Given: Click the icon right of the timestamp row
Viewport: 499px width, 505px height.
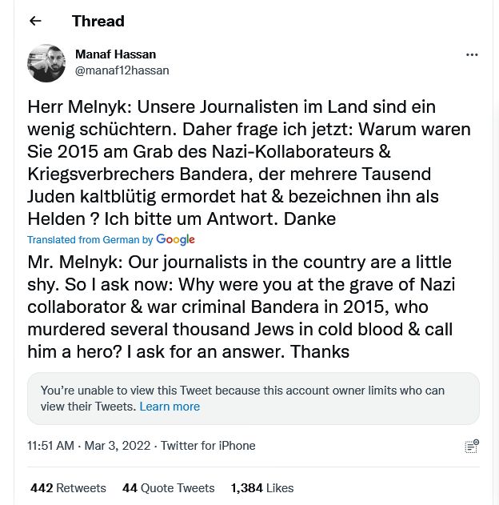Looking at the screenshot, I should (x=472, y=446).
